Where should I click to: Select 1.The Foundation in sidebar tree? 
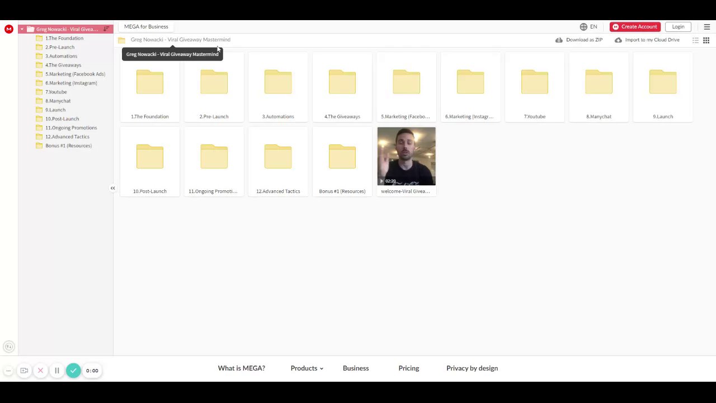[x=65, y=38]
